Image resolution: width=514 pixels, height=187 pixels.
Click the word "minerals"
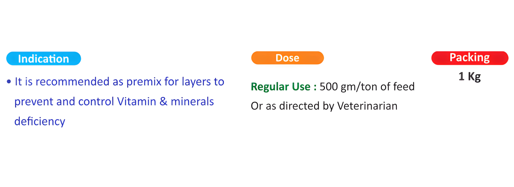tap(192, 102)
